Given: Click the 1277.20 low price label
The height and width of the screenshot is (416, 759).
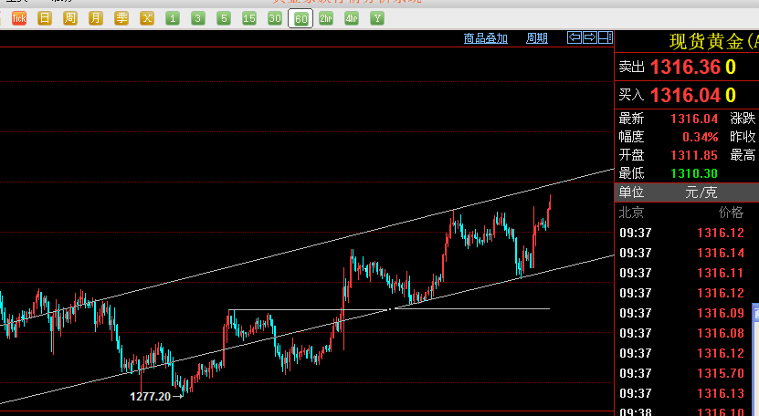Looking at the screenshot, I should click(151, 397).
